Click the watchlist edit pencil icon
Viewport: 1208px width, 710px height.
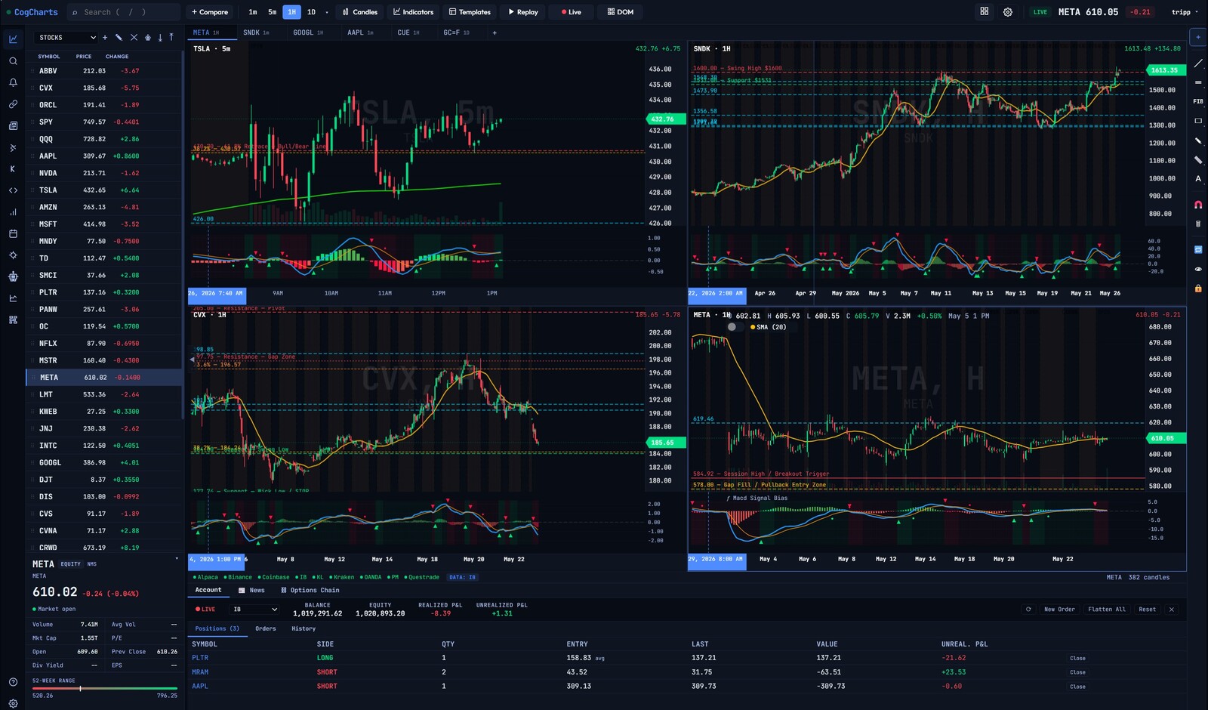[119, 37]
